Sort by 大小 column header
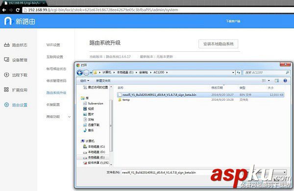This screenshot has height=191, width=294. click(270, 87)
